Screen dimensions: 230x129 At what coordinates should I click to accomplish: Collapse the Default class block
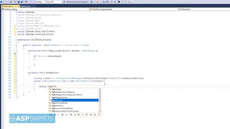[17, 45]
